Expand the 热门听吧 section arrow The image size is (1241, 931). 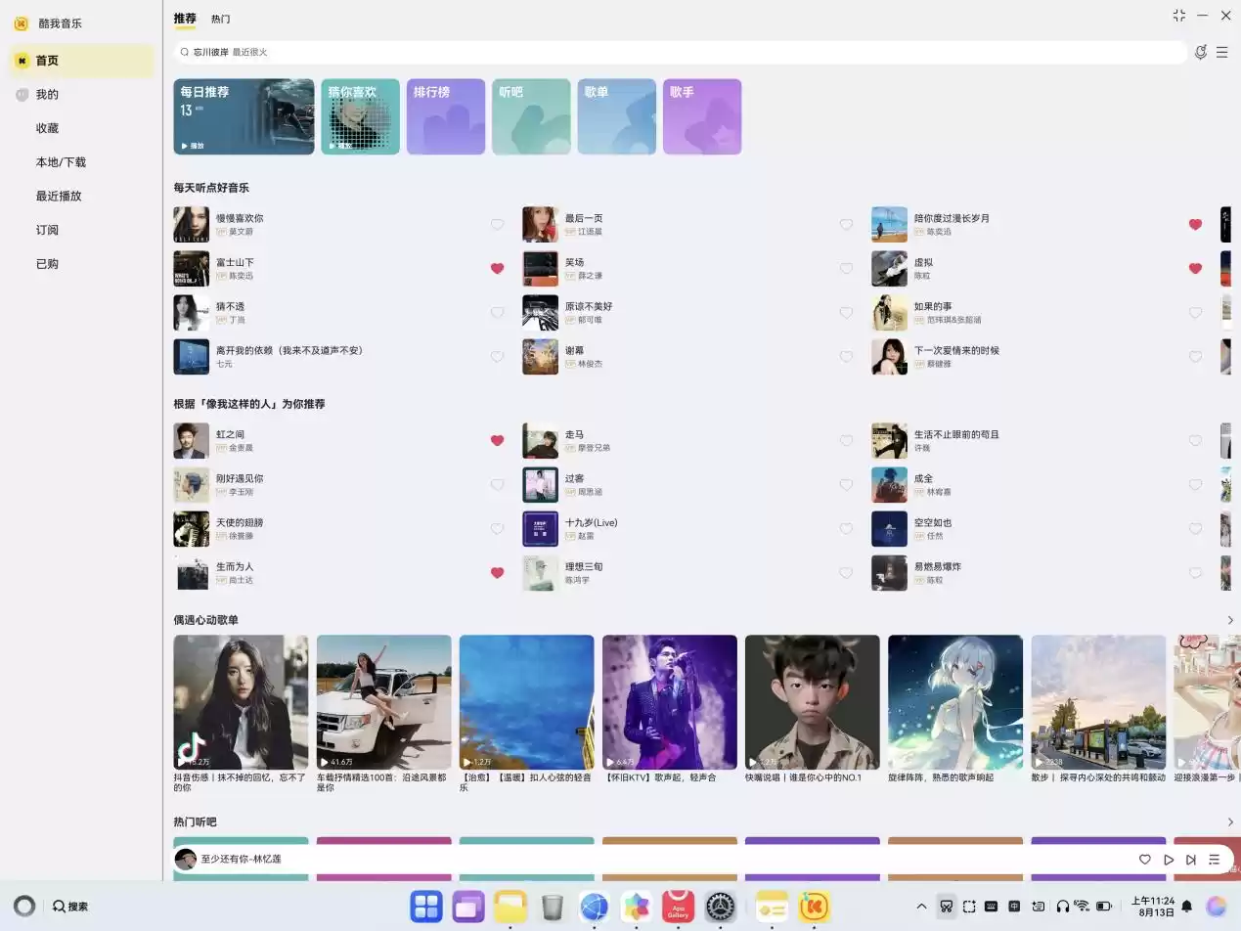(1229, 821)
